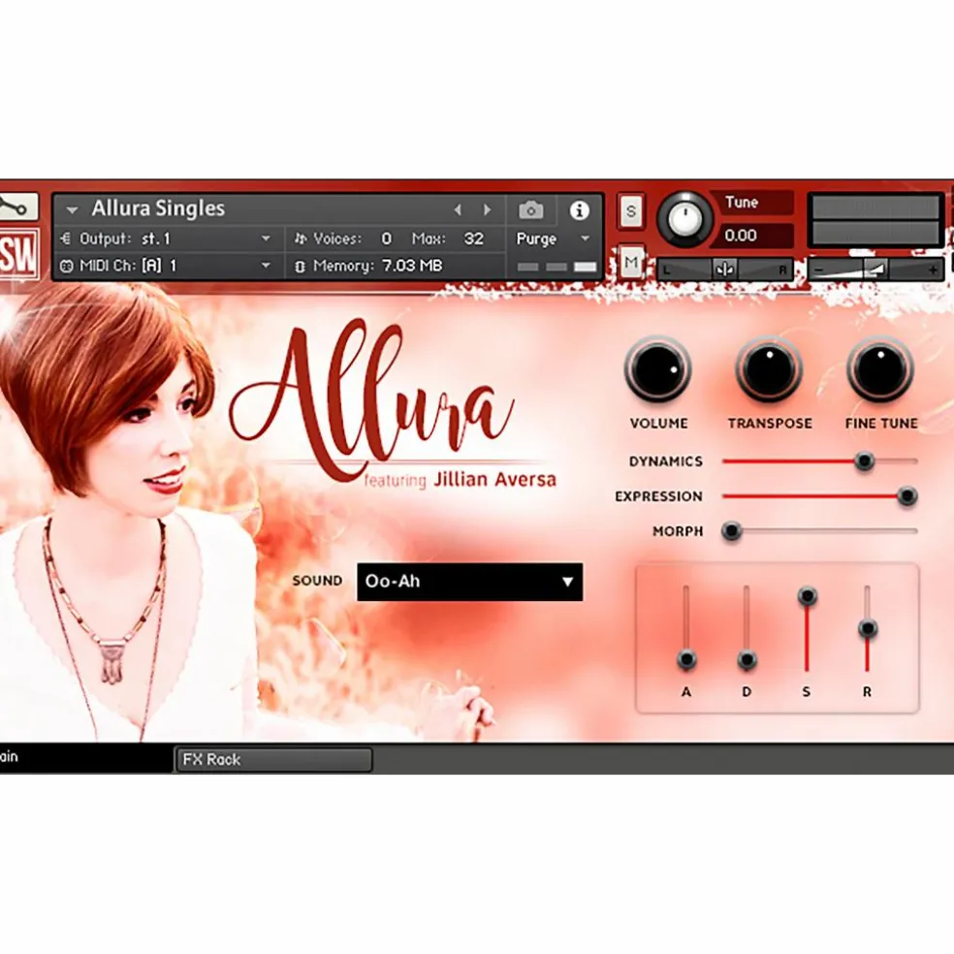The height and width of the screenshot is (954, 954).
Task: Click the Voices note icon
Action: pyautogui.click(x=301, y=238)
